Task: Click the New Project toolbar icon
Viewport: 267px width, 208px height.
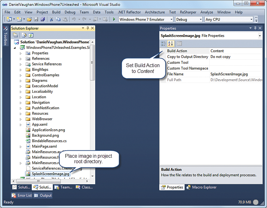Action: click(x=9, y=19)
